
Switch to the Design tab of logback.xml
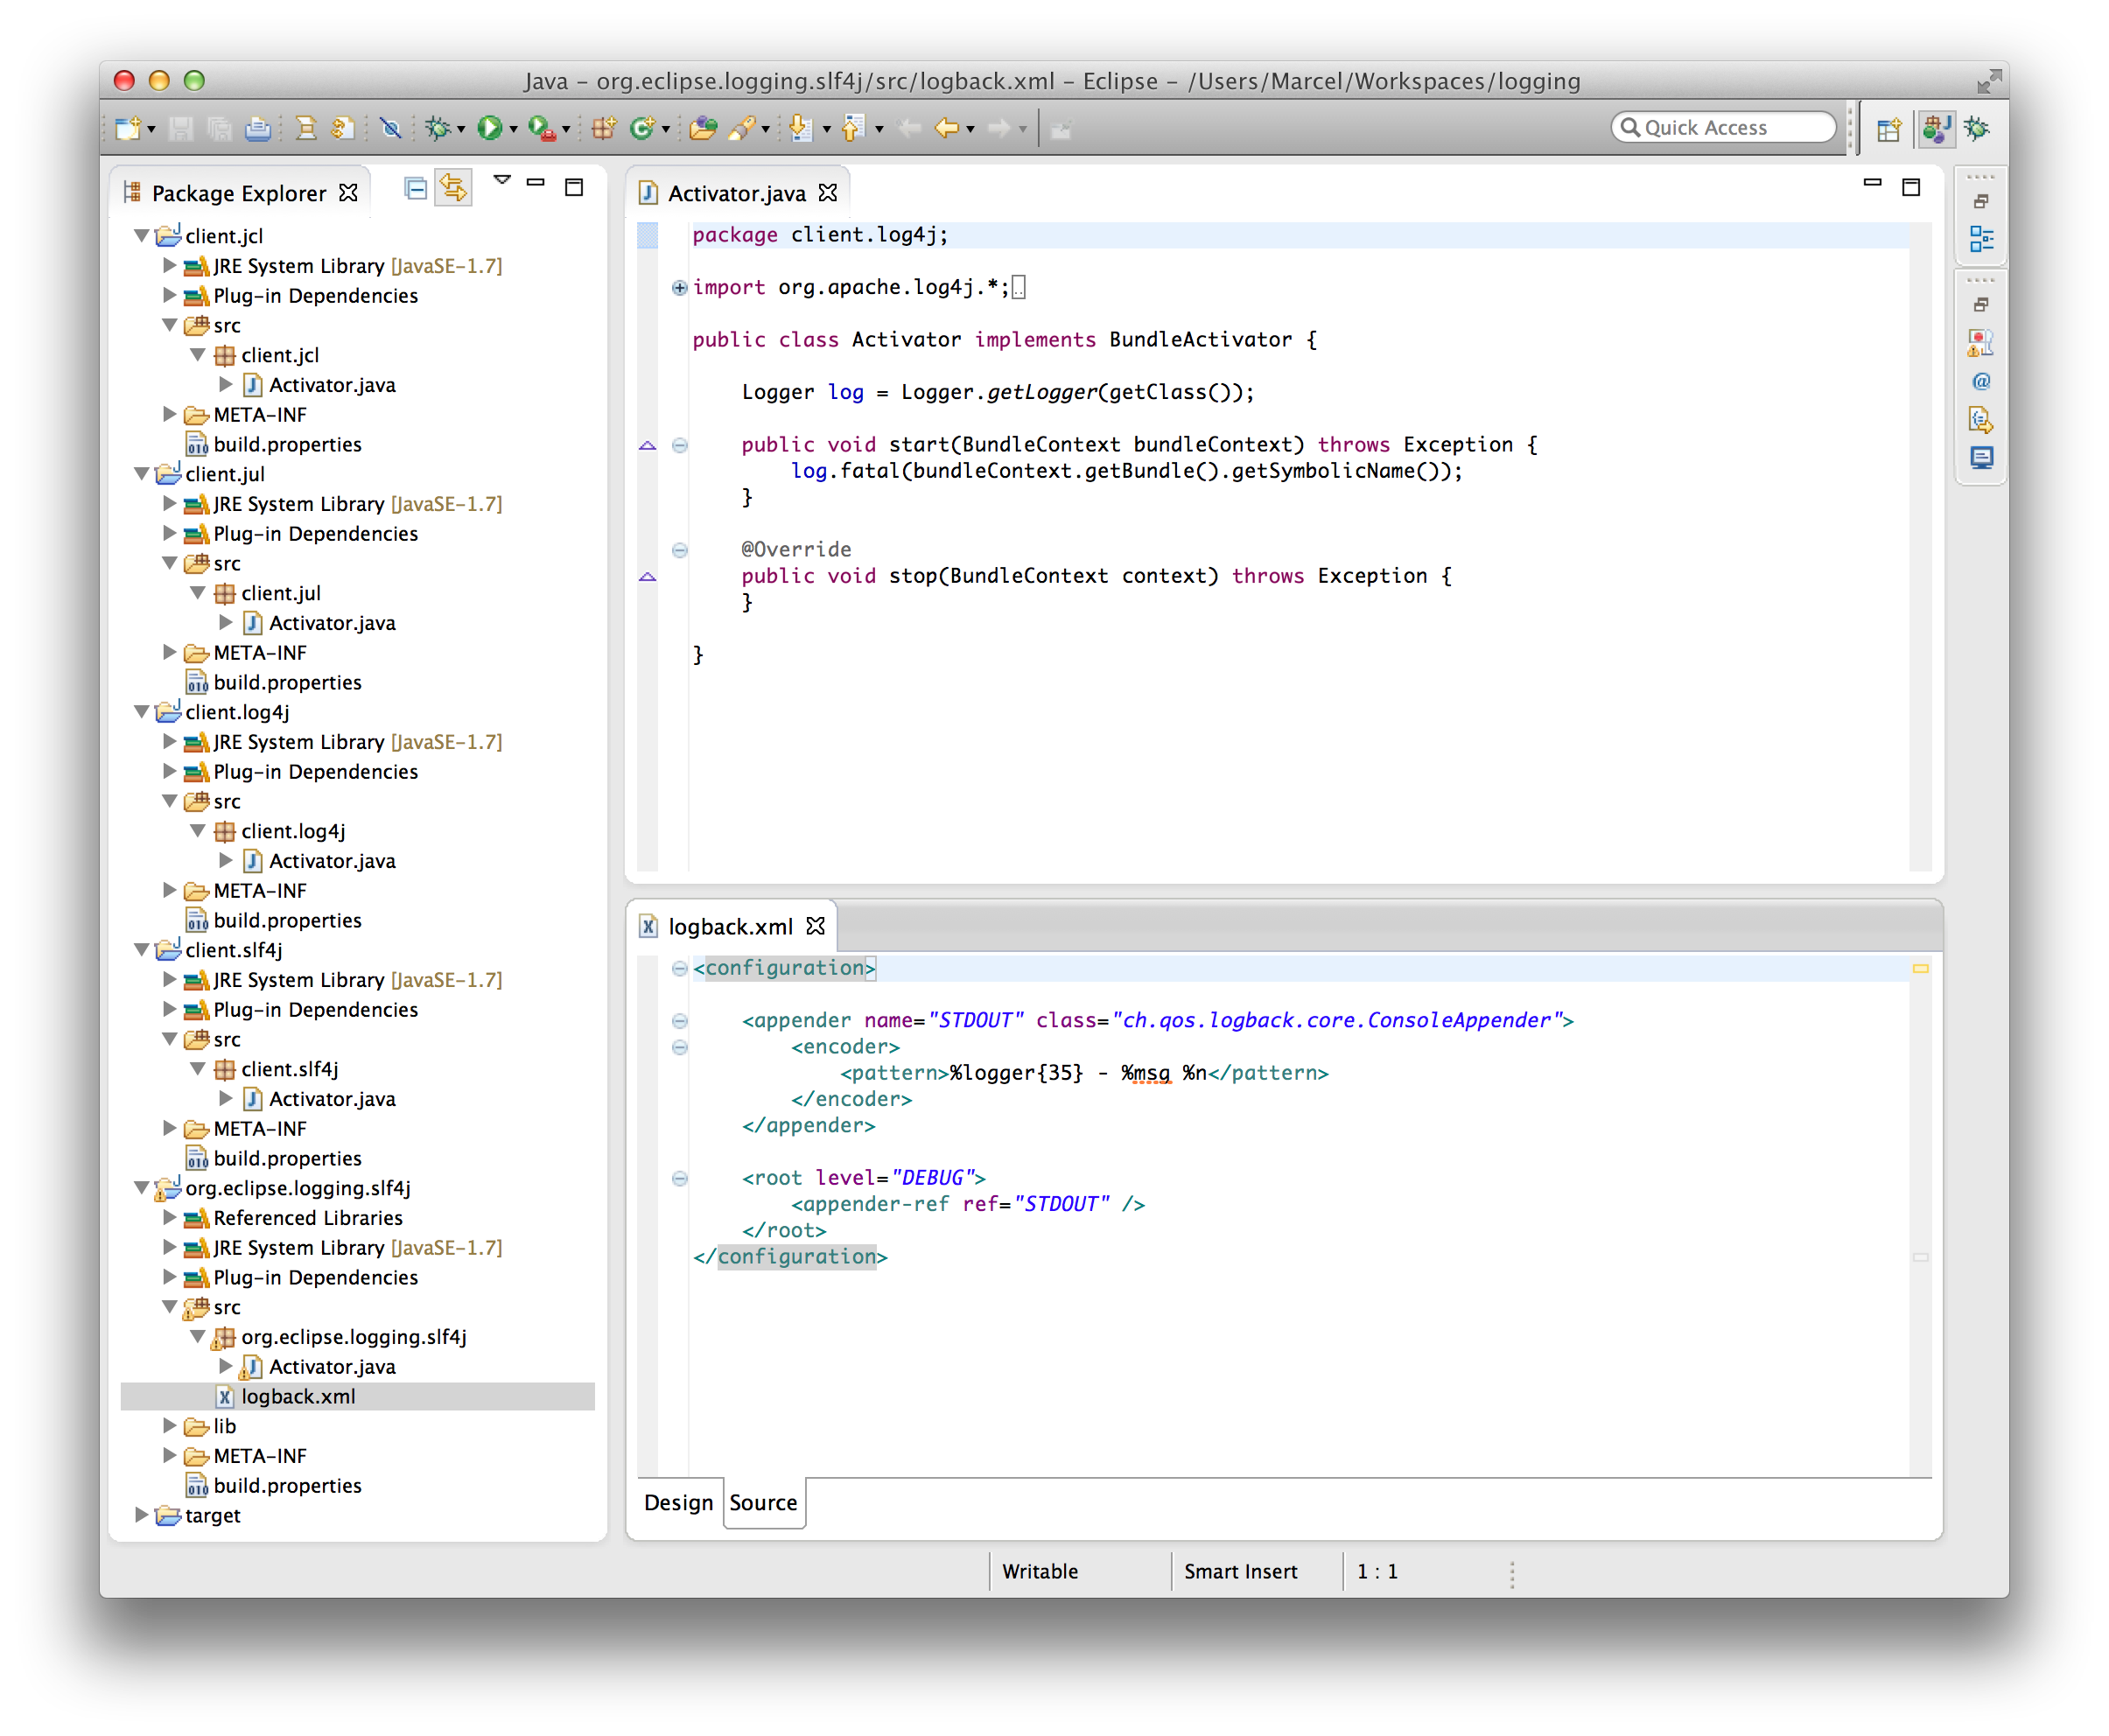point(678,1502)
